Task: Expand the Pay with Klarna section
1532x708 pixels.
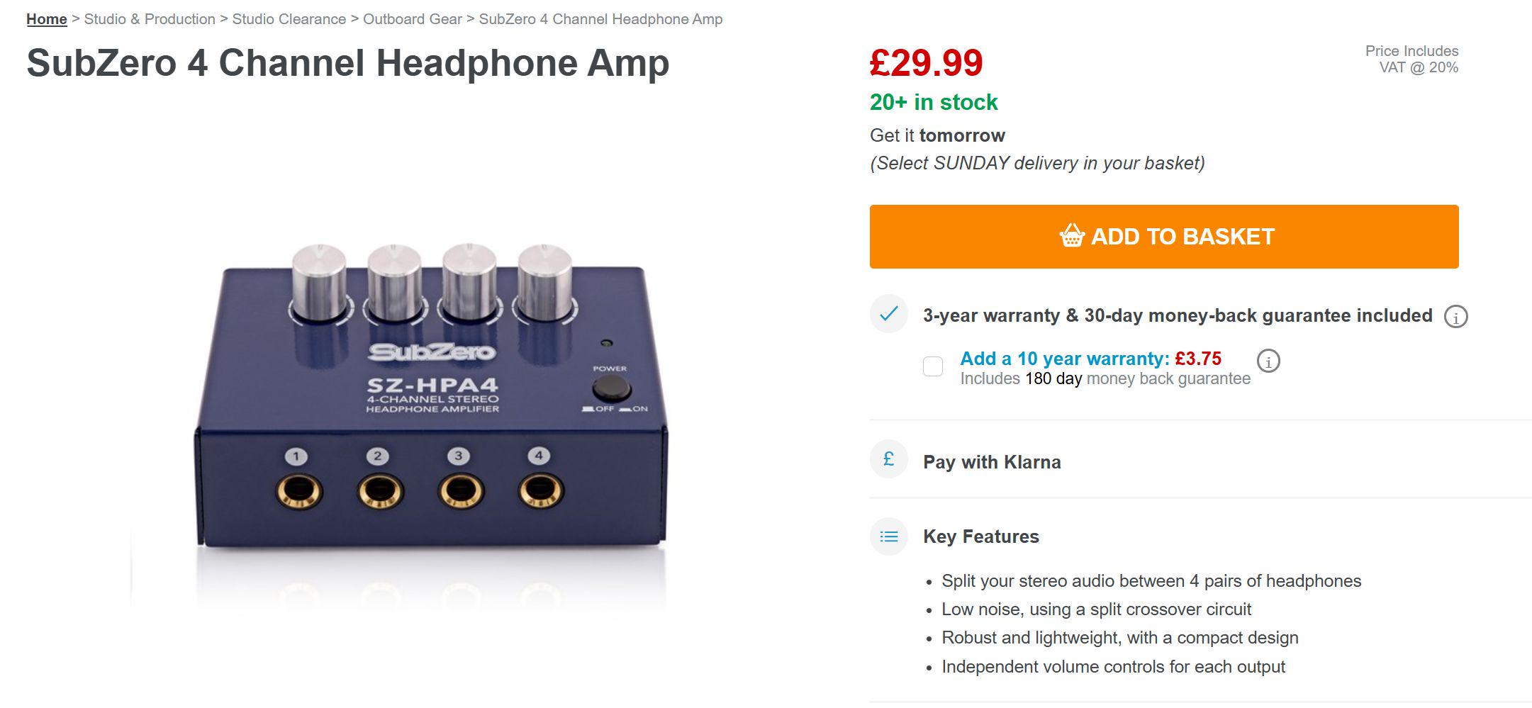Action: [x=992, y=462]
